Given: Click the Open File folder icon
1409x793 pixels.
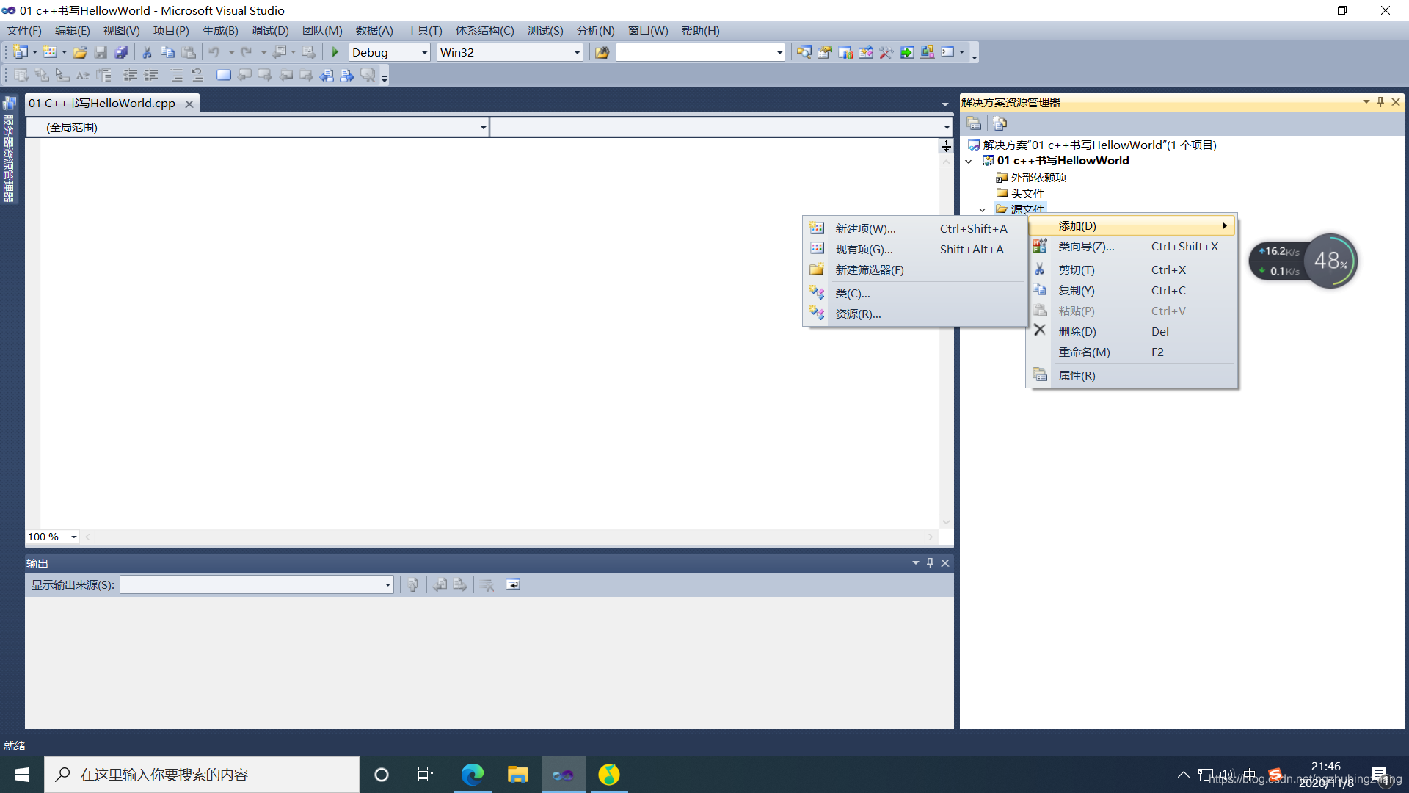Looking at the screenshot, I should point(80,52).
